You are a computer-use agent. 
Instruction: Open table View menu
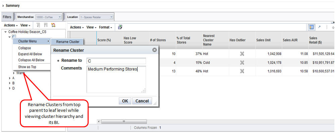[x=91, y=27]
